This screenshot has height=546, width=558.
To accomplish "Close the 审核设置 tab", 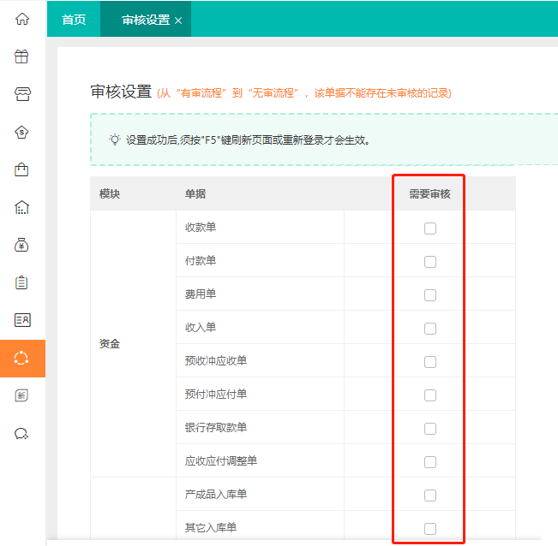I will pos(178,21).
